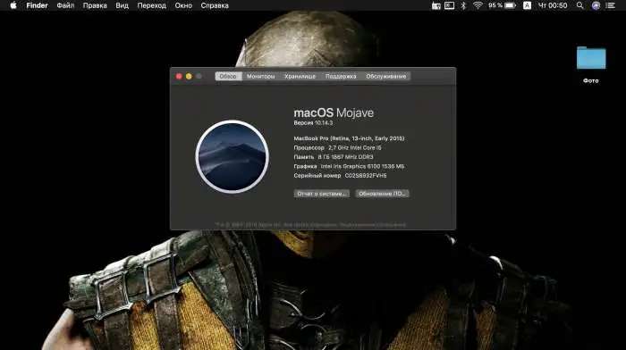This screenshot has height=350, width=626.
Task: Switch to the Обзор tab
Action: (x=228, y=76)
